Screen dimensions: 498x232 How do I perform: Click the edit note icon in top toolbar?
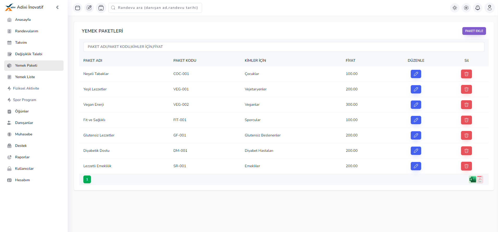(x=89, y=8)
